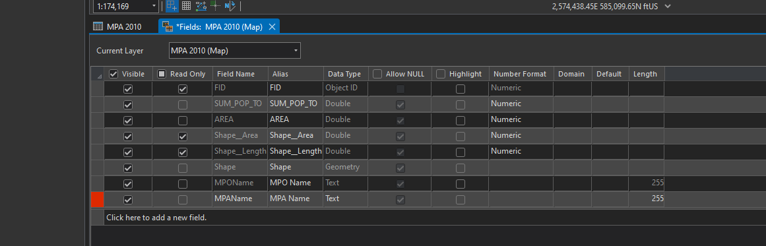Click the Number Format column header
The height and width of the screenshot is (246, 766).
[x=521, y=74]
